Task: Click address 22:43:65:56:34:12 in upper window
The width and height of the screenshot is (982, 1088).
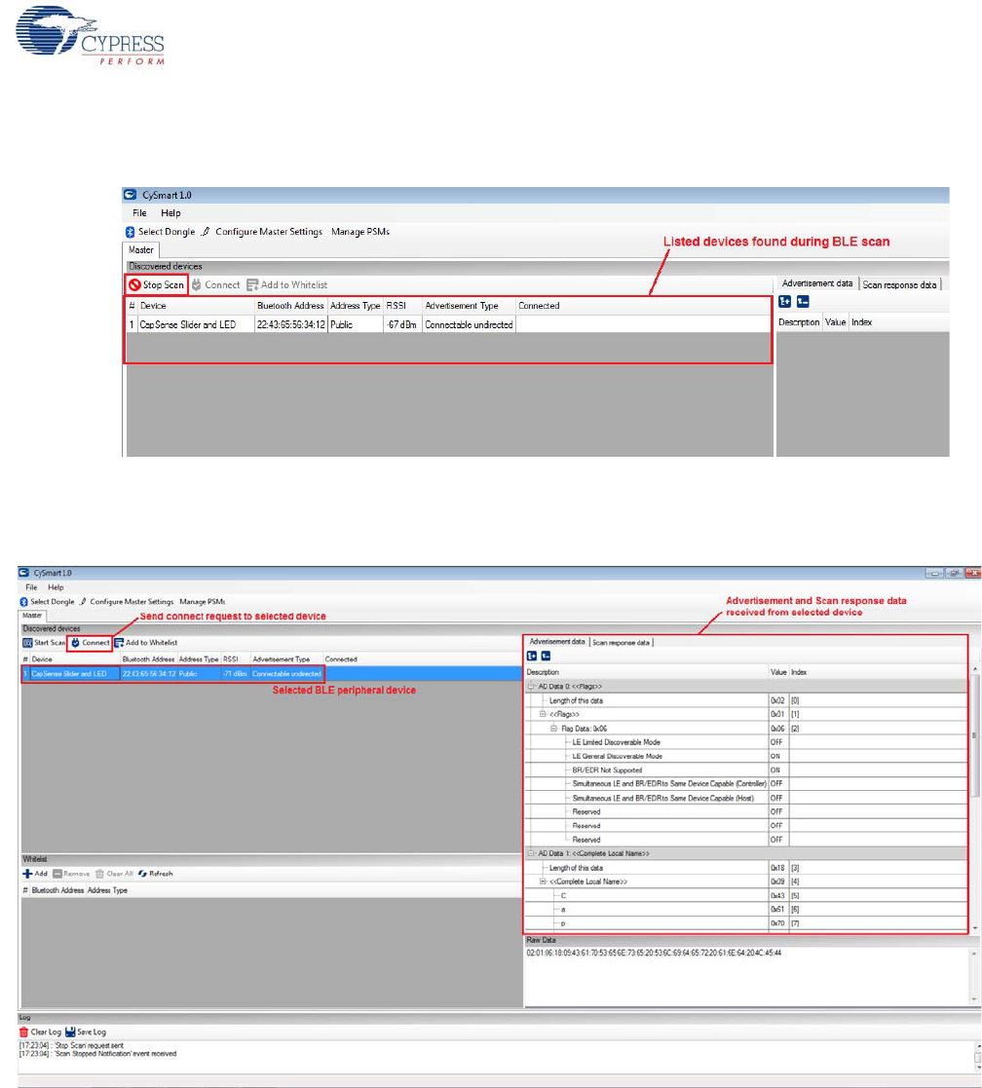Action: tap(290, 324)
